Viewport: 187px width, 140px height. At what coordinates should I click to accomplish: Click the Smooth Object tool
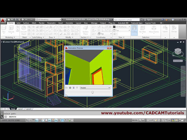pyautogui.click(x=24, y=30)
